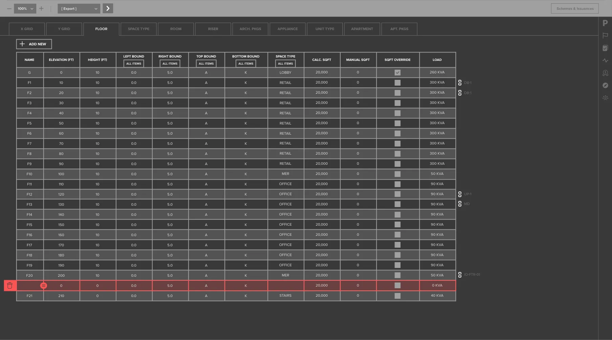Open the flag panel icon
This screenshot has height=340, width=612.
pyautogui.click(x=605, y=36)
